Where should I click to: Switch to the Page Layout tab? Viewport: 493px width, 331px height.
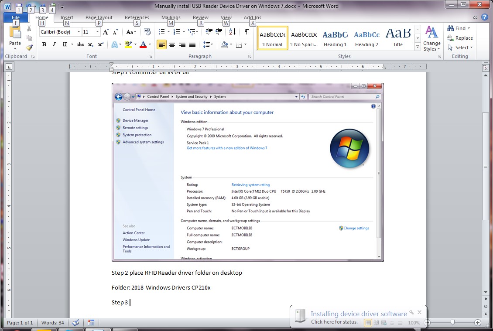click(99, 18)
